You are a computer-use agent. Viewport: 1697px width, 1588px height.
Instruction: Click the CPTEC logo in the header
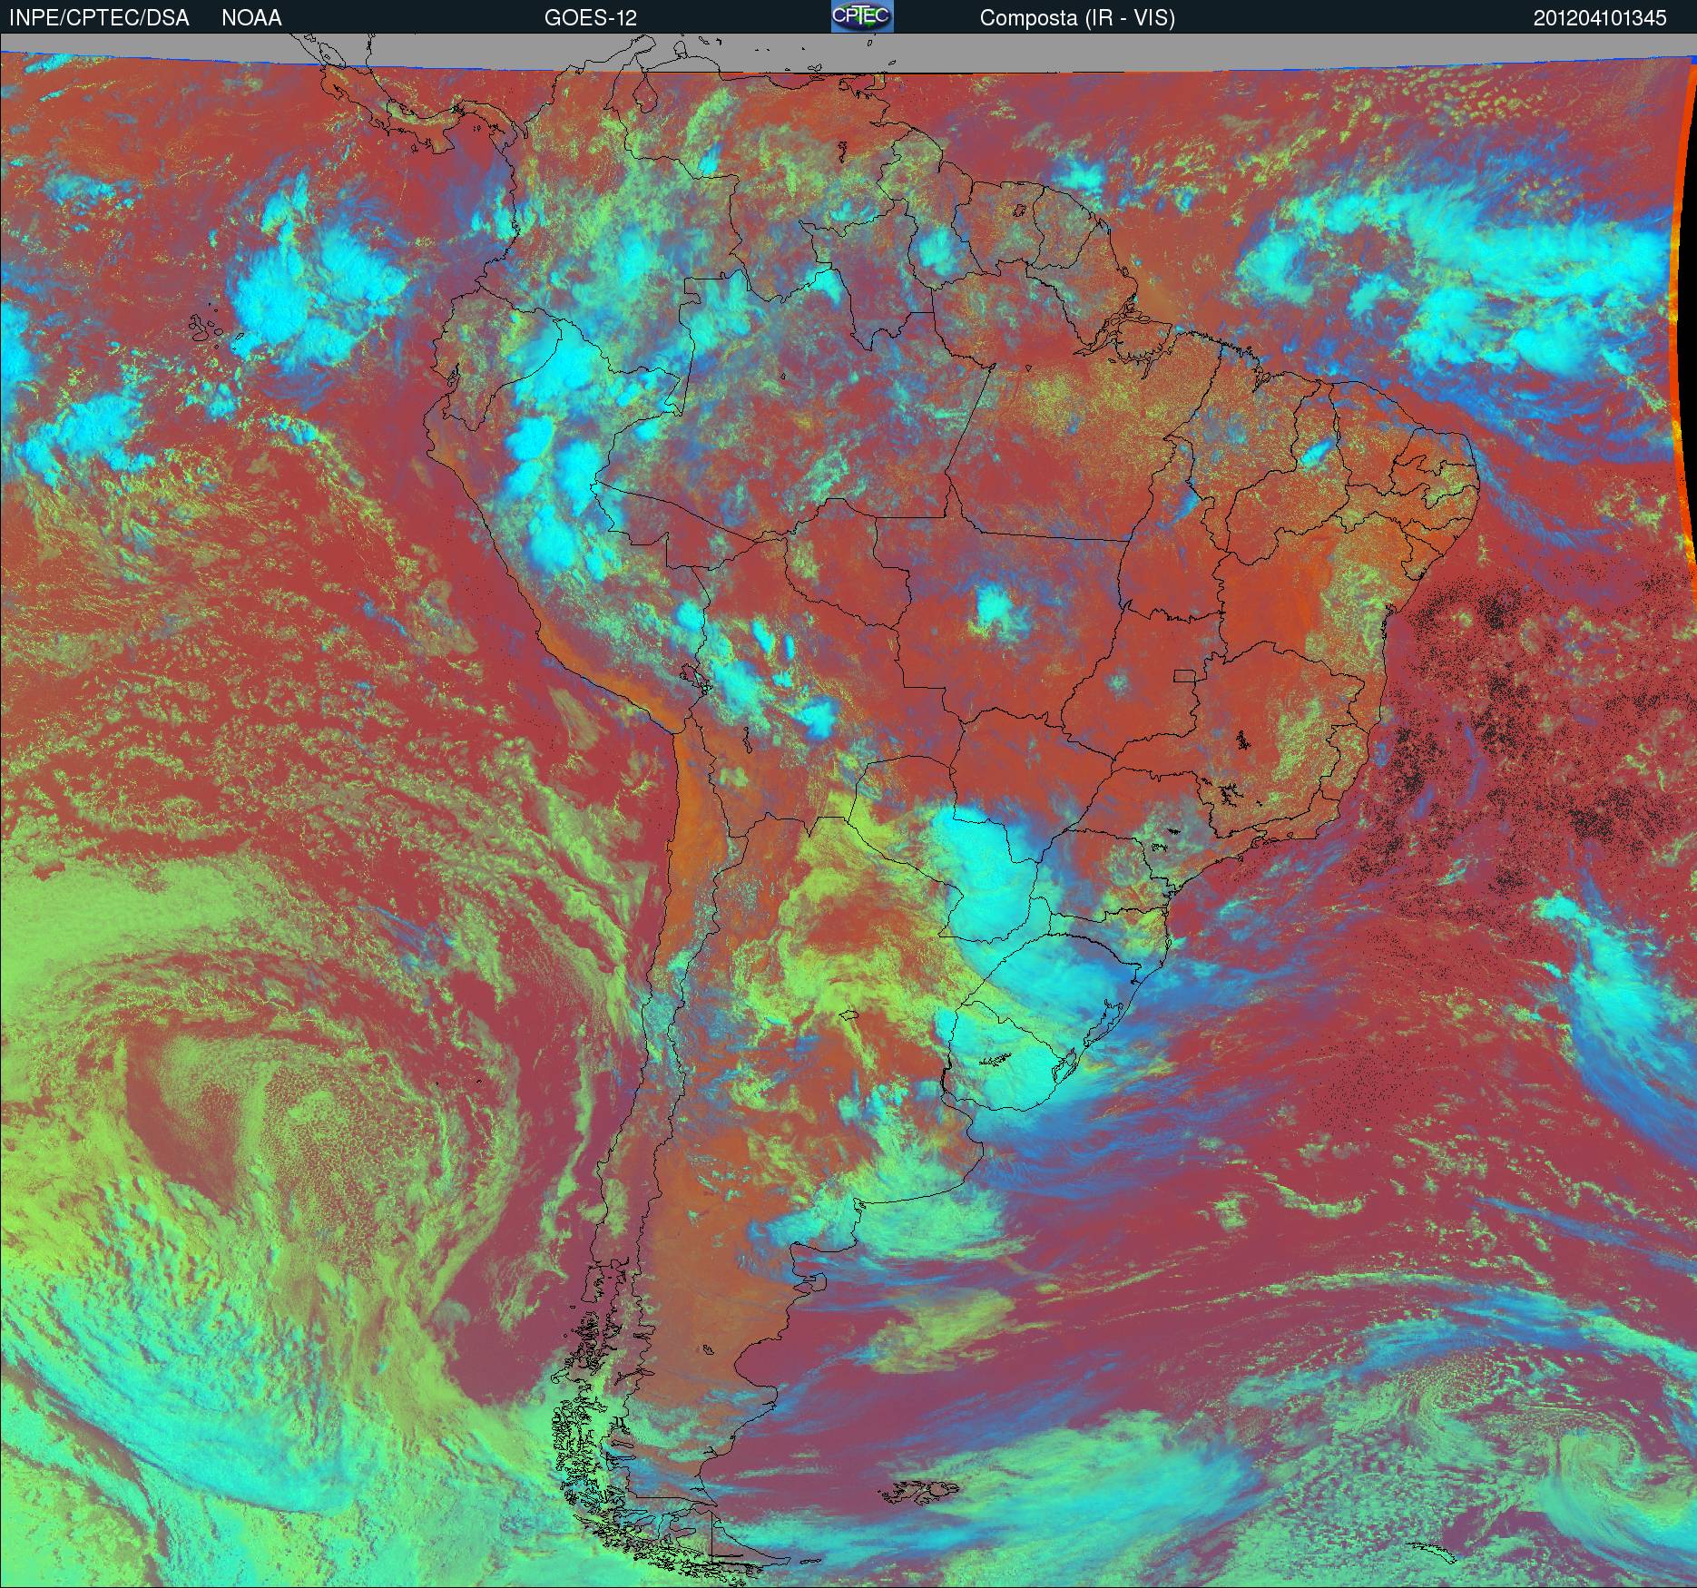point(862,16)
